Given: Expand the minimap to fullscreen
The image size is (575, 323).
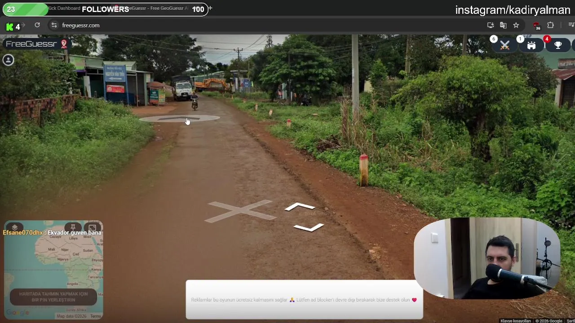Looking at the screenshot, I should point(92,227).
